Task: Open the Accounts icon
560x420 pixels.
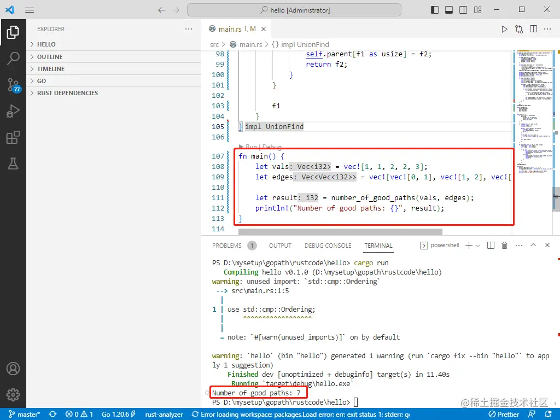Action: click(13, 369)
